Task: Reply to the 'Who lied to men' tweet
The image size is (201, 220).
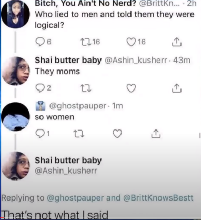Action: 43,42
